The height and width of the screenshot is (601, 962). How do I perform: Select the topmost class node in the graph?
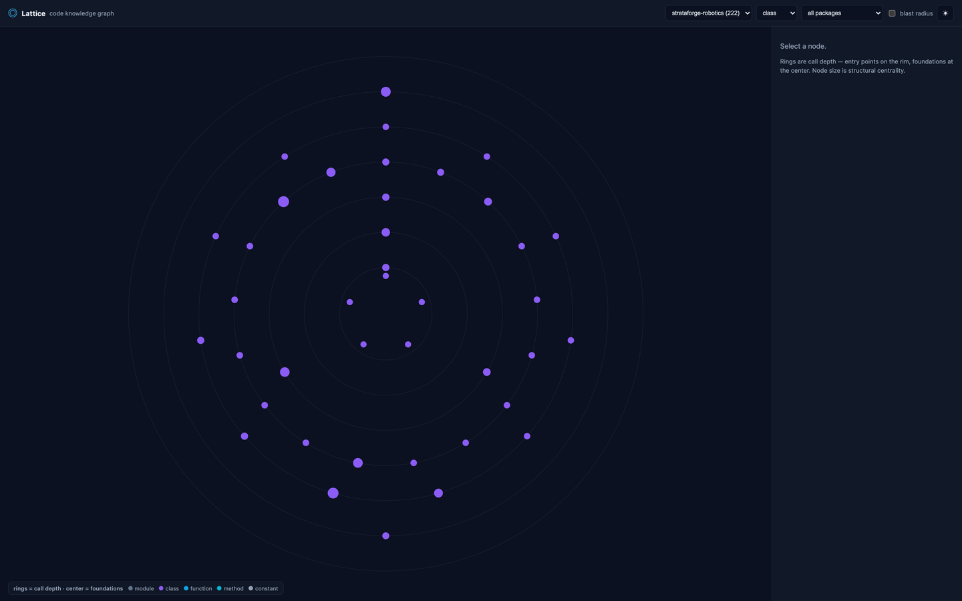pyautogui.click(x=385, y=91)
